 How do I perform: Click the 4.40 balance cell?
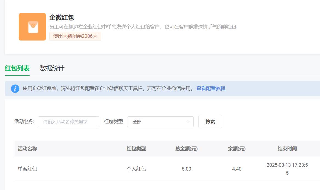237,169
